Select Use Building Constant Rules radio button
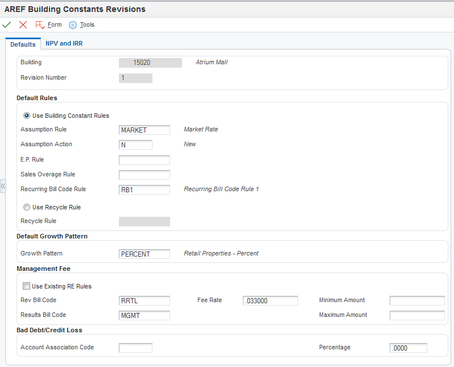The width and height of the screenshot is (454, 367). 27,116
